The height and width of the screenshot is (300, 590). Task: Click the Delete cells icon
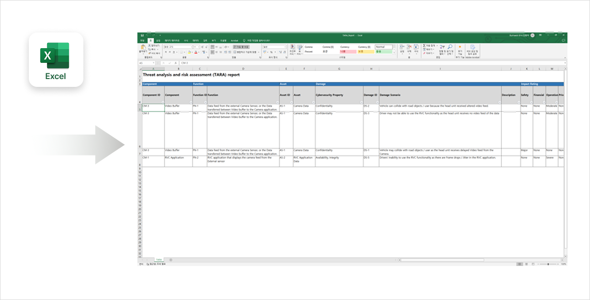click(x=409, y=48)
